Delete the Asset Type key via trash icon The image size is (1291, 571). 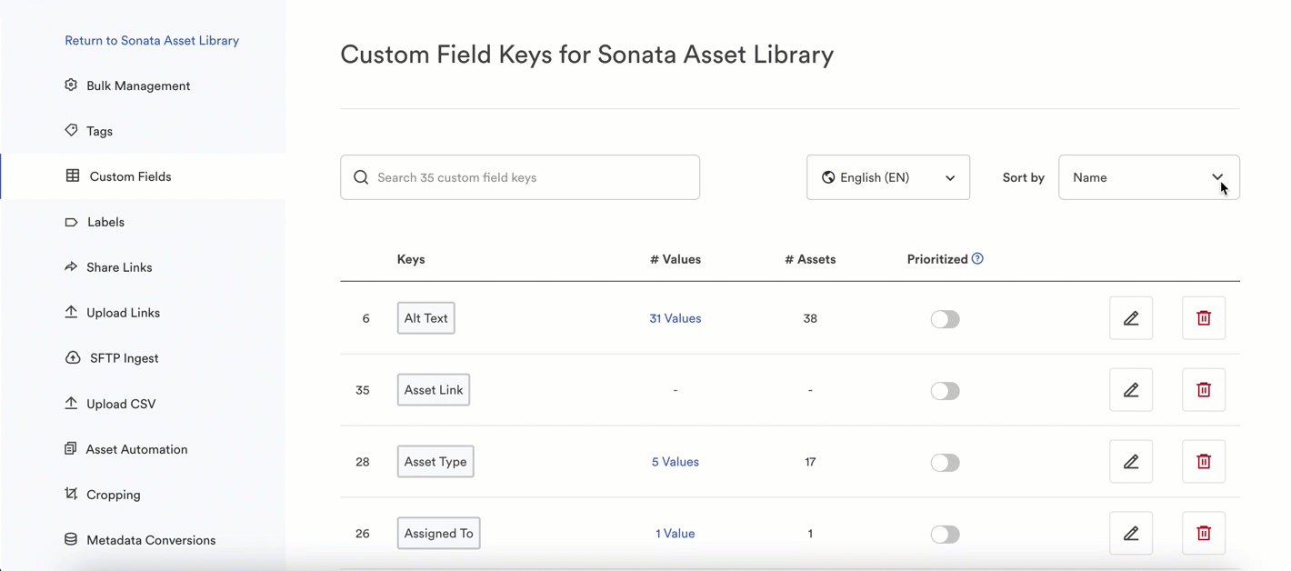(1203, 462)
